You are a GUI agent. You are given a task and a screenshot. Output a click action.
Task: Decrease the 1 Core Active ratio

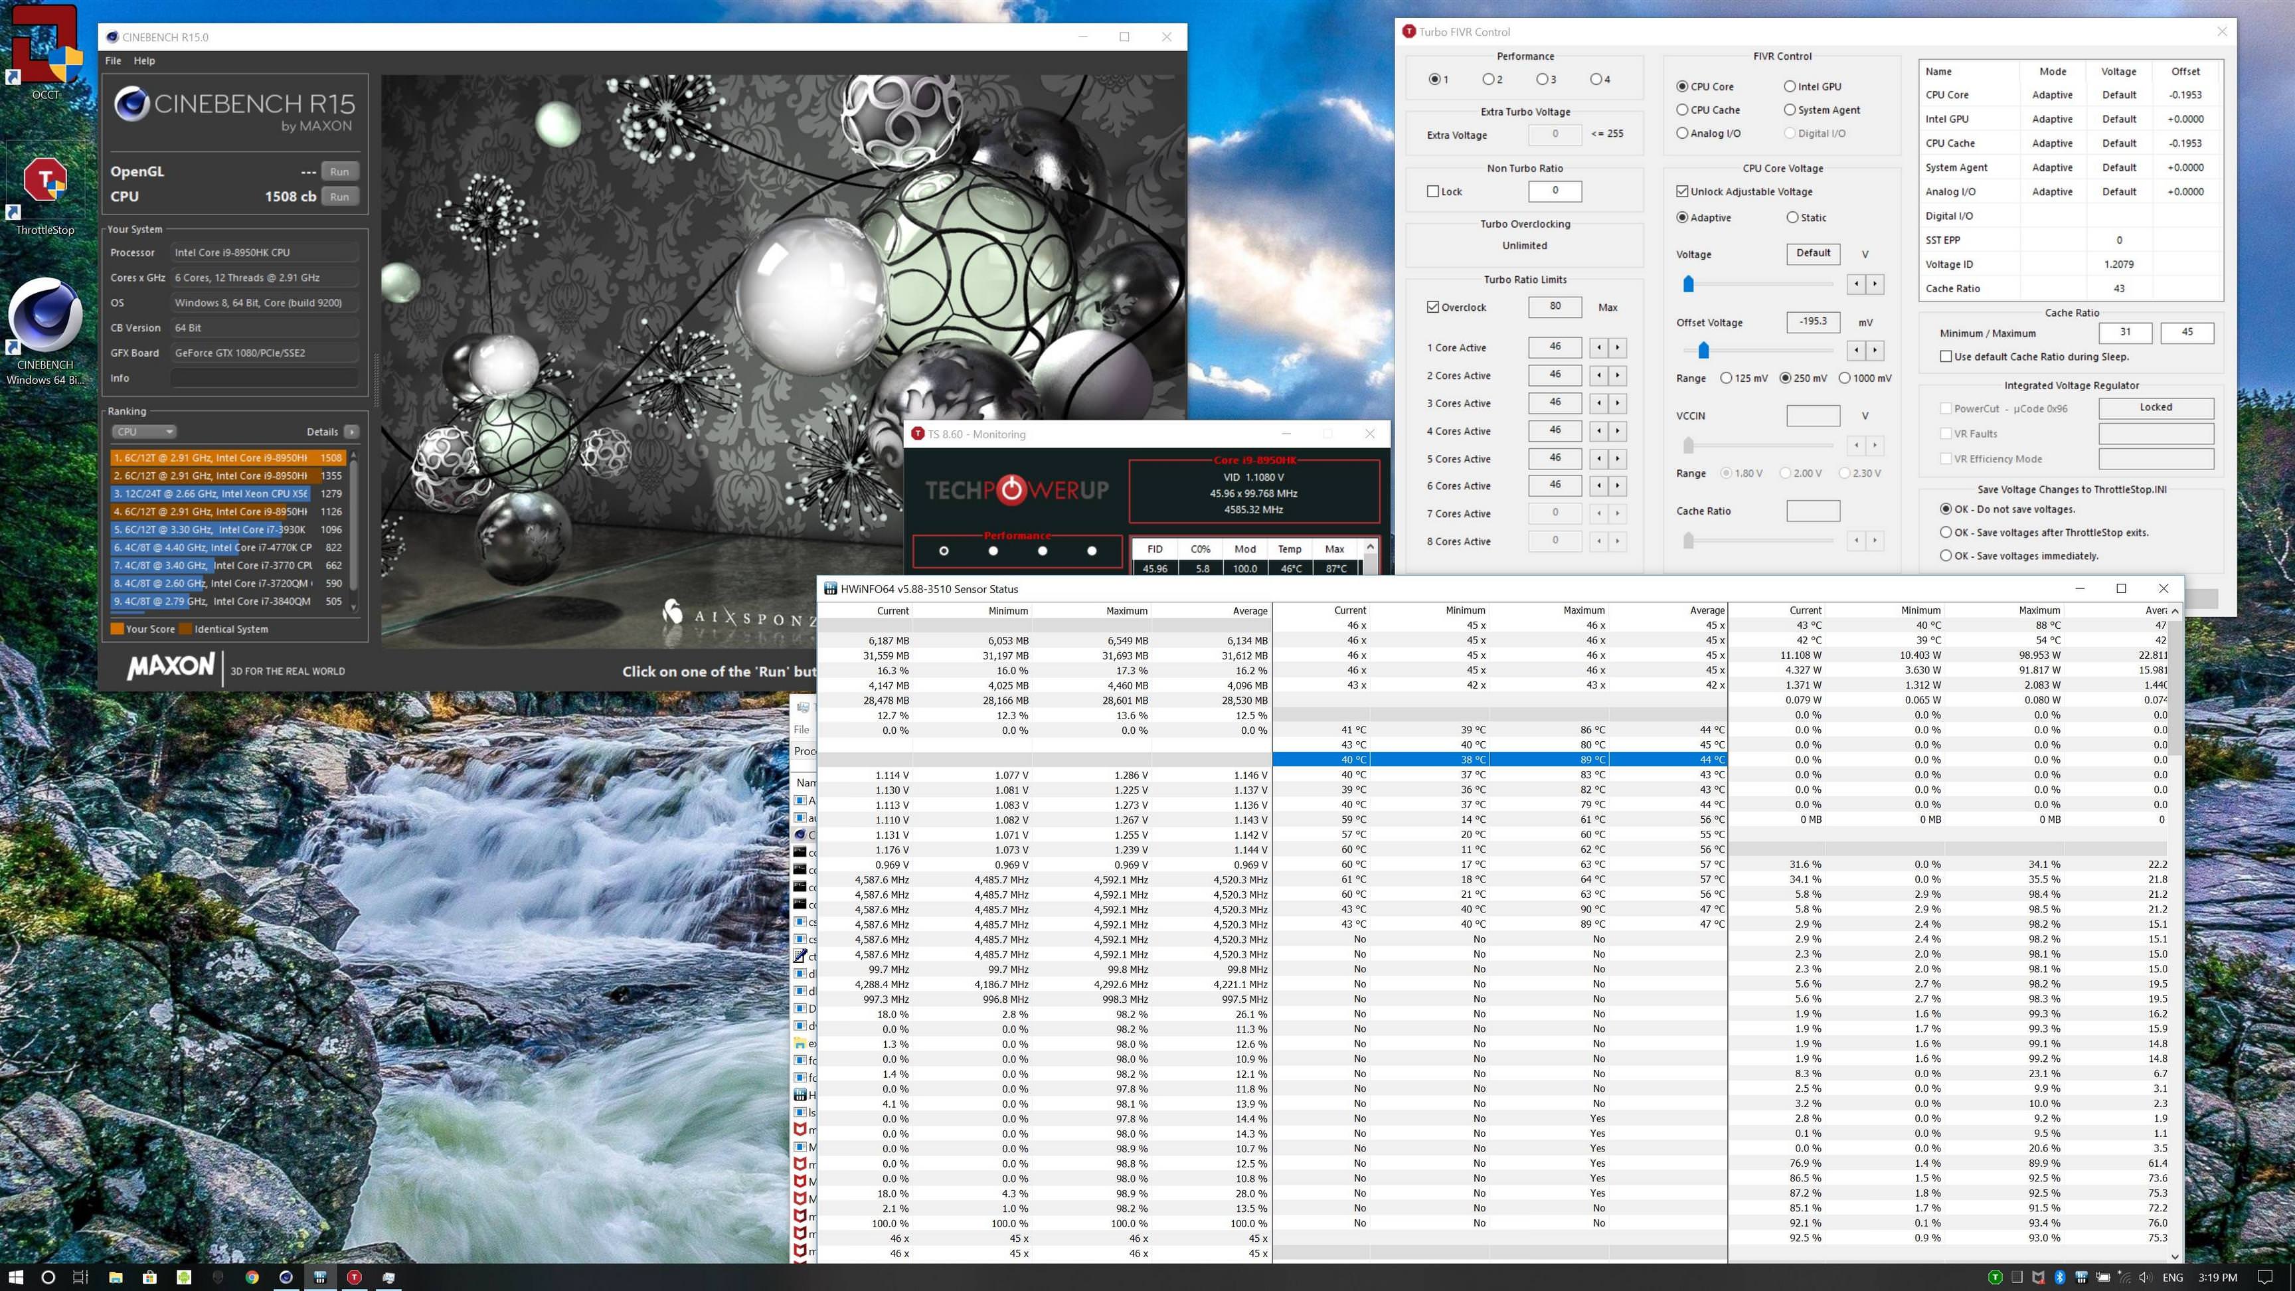(1599, 347)
